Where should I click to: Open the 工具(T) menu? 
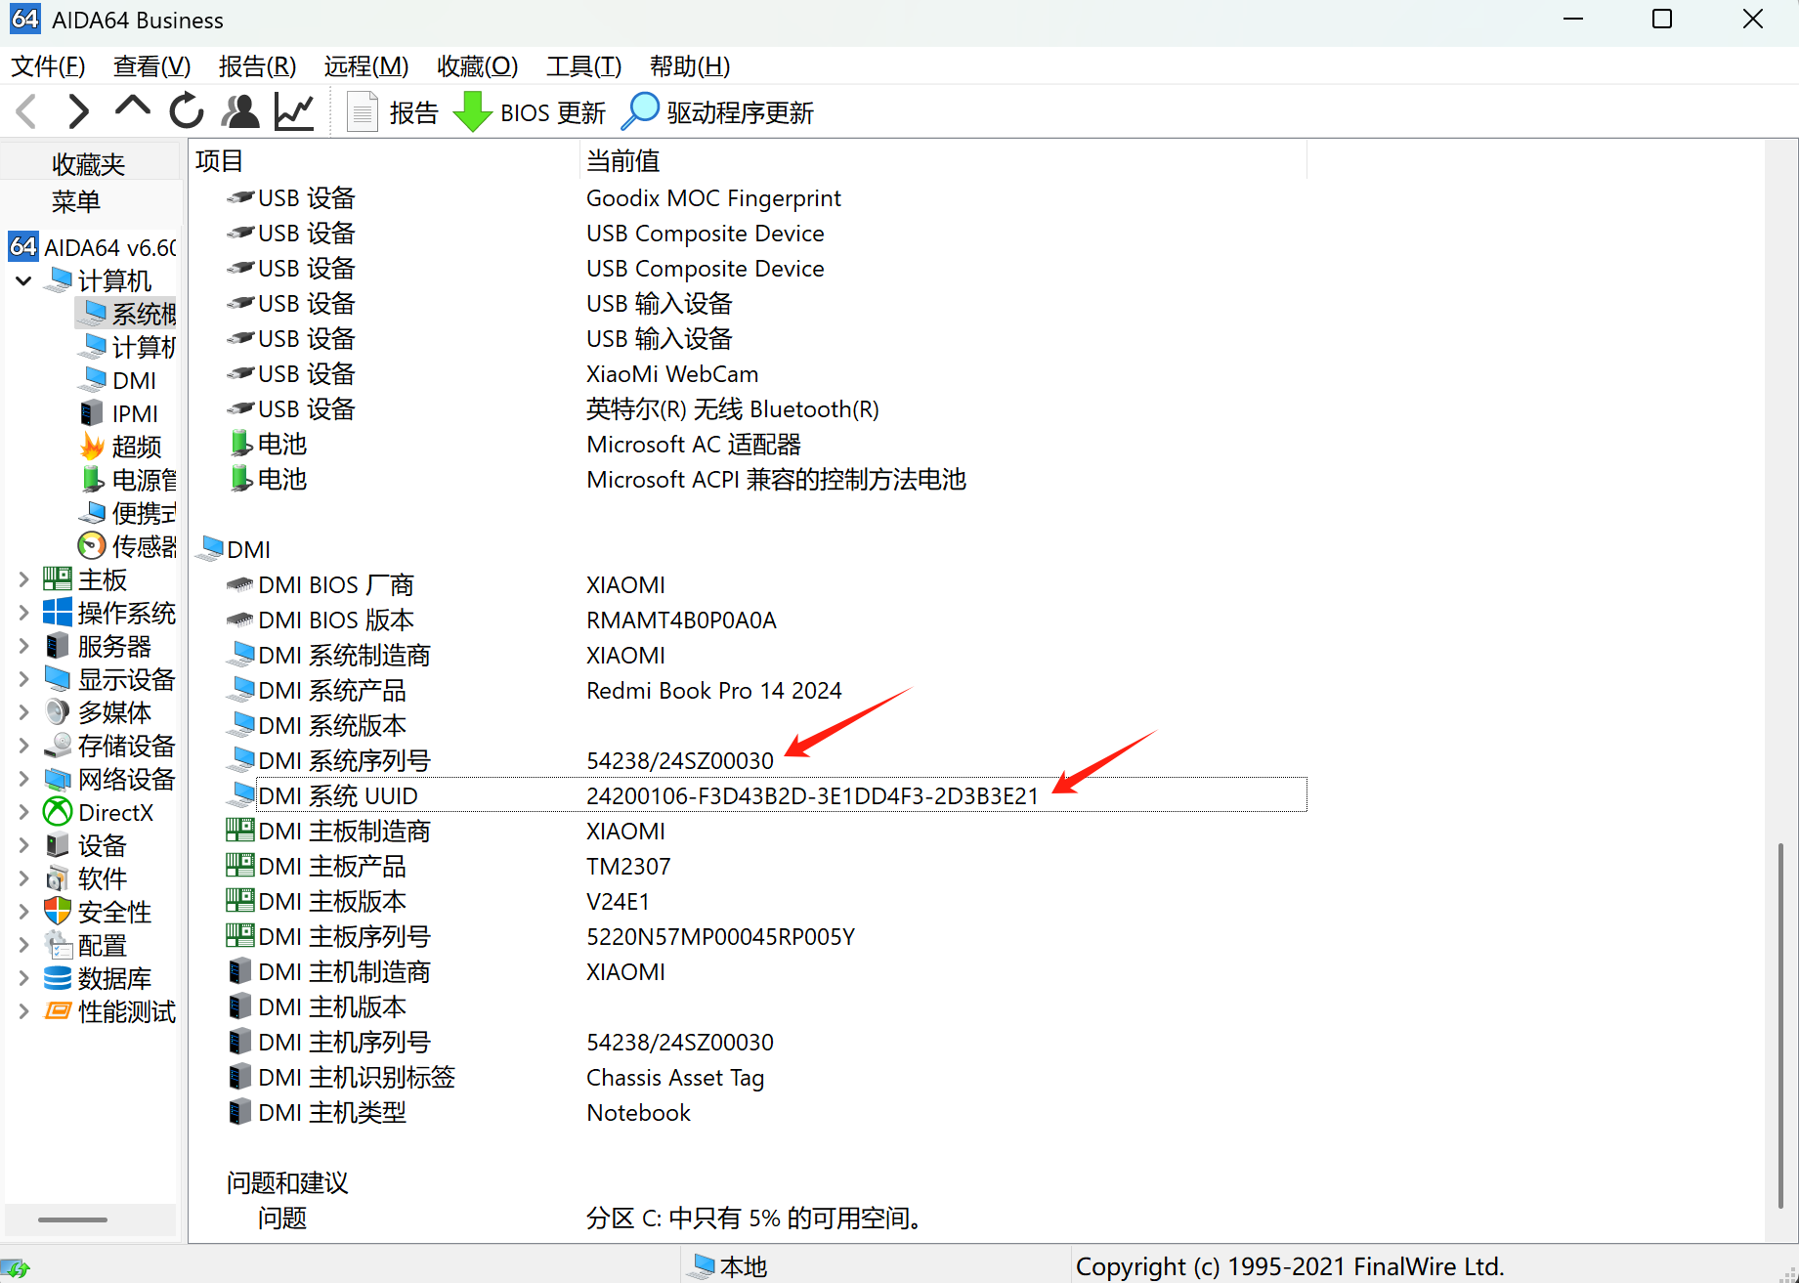tap(583, 66)
